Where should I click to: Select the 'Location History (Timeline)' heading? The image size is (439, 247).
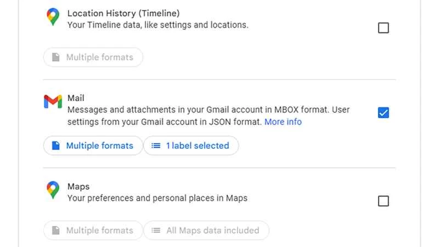(123, 13)
